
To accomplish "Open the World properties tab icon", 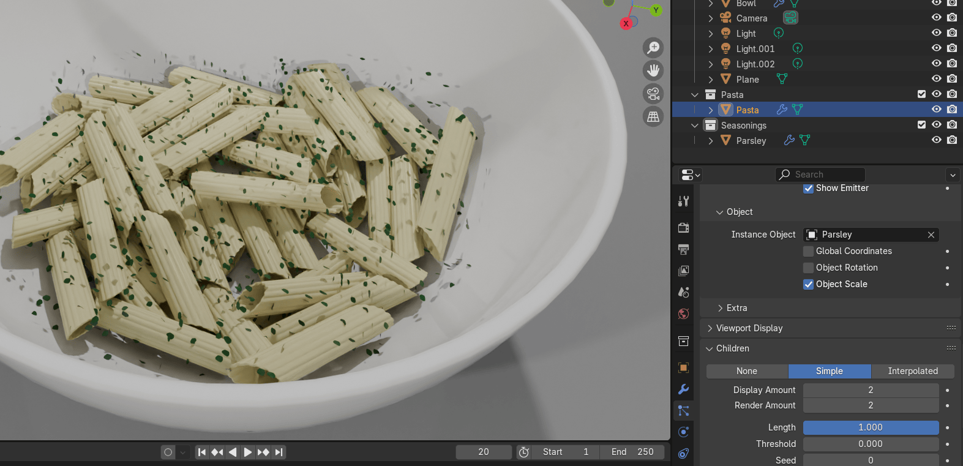I will [684, 314].
